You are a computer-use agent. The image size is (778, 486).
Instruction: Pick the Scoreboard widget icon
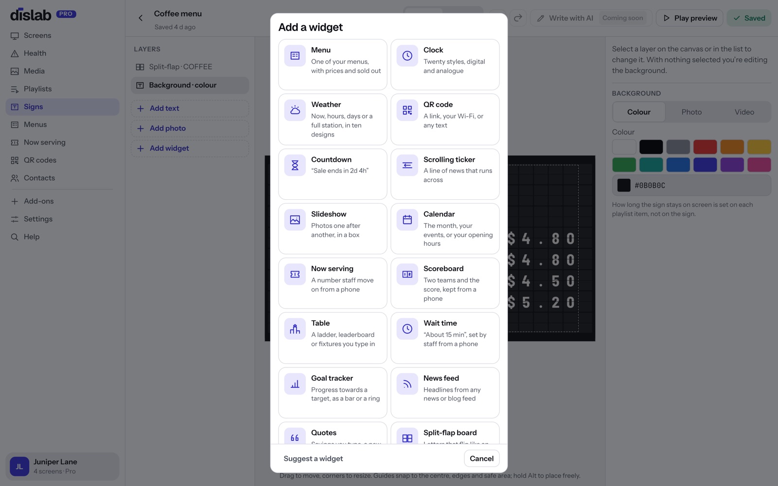coord(407,274)
